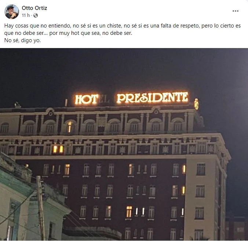Click the Otto Ortiz name link
248x241 pixels.
tap(34, 8)
